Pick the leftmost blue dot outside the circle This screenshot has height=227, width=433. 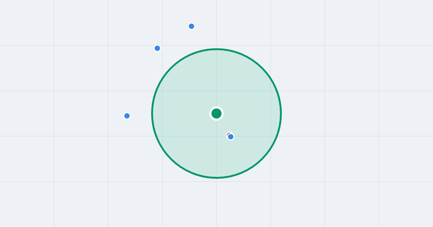point(127,116)
